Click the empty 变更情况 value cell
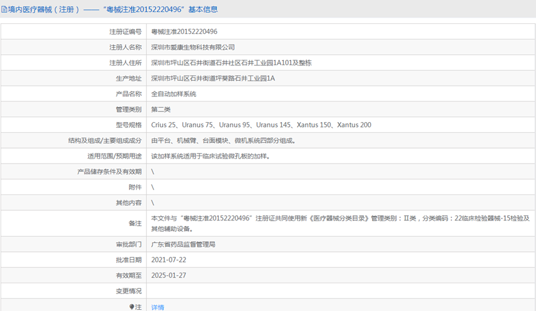 (341, 291)
